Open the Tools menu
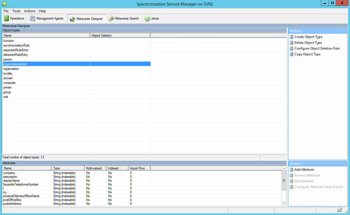This screenshot has width=350, height=215. point(16,11)
